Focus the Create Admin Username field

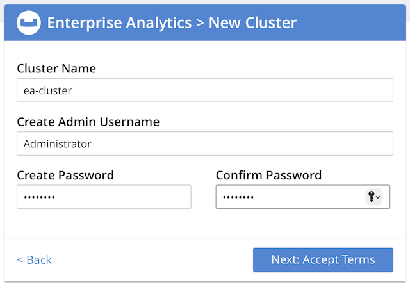click(205, 143)
